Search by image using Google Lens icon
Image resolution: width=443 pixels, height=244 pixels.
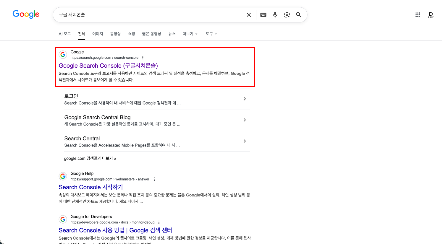[x=287, y=14]
